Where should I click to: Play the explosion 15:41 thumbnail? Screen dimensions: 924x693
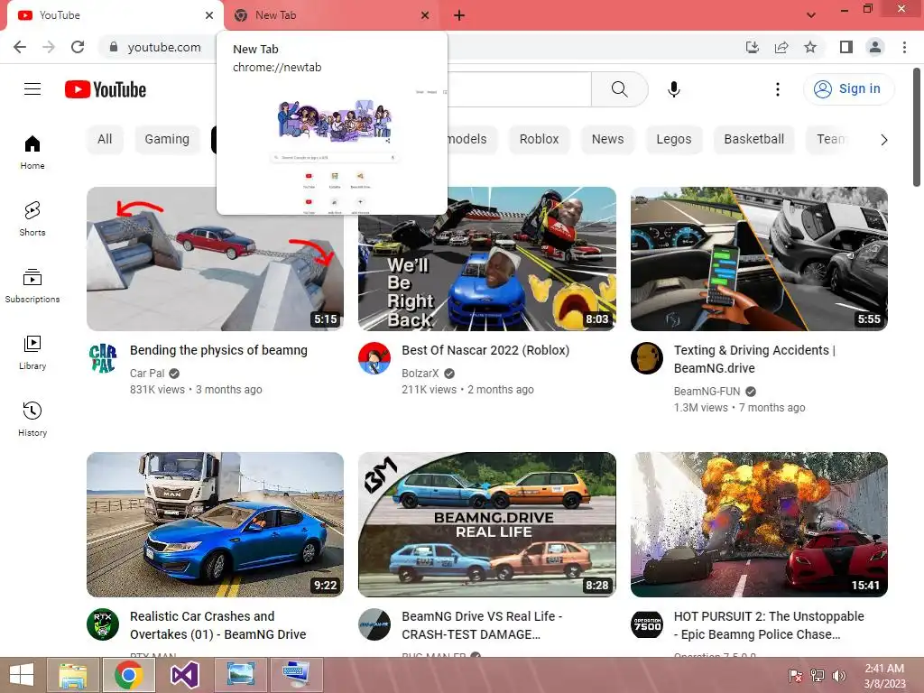pos(759,524)
